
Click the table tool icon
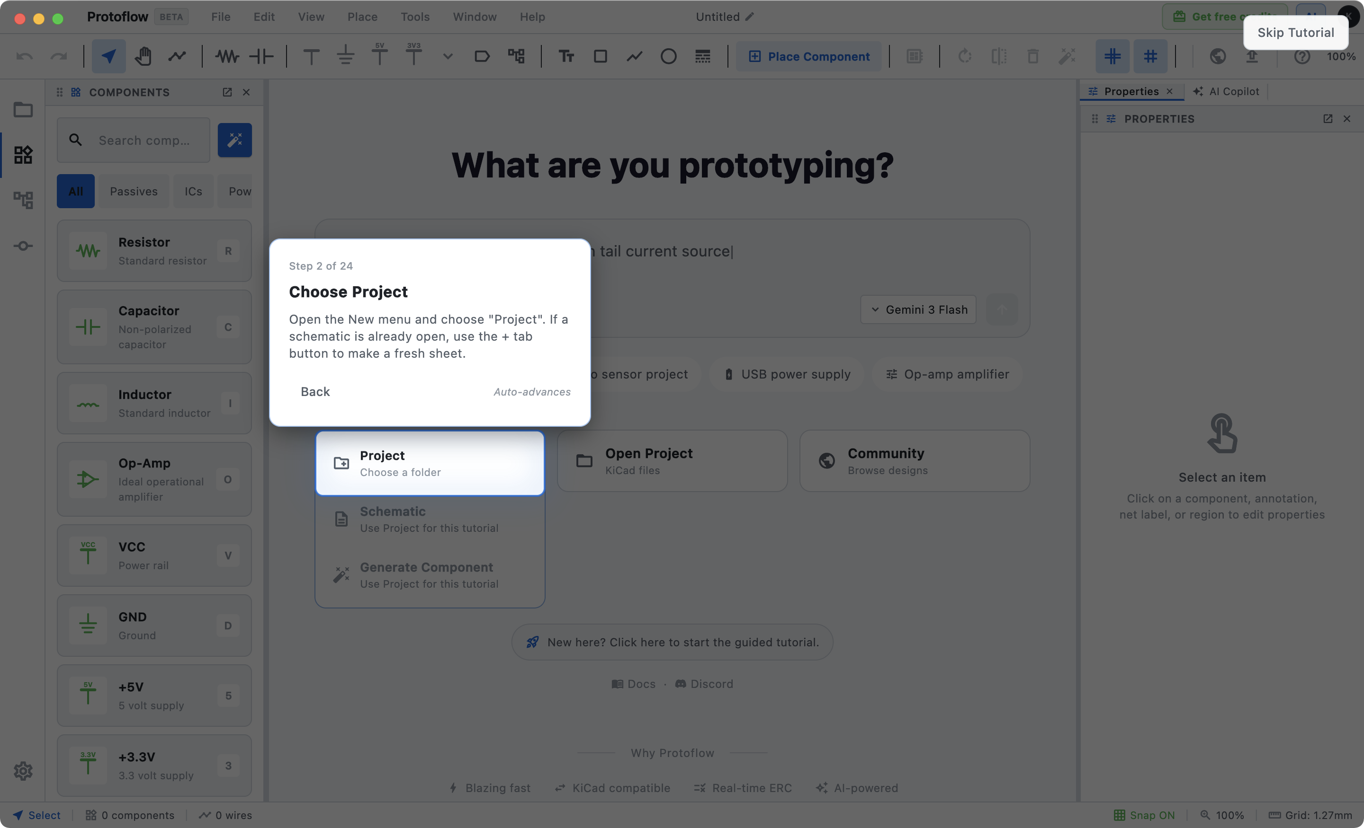tap(702, 56)
